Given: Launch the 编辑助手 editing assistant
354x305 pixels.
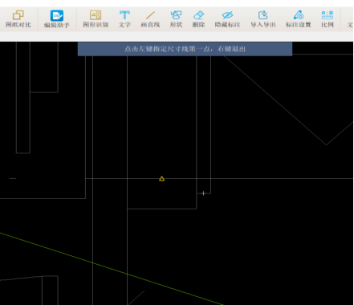Looking at the screenshot, I should click(x=57, y=19).
